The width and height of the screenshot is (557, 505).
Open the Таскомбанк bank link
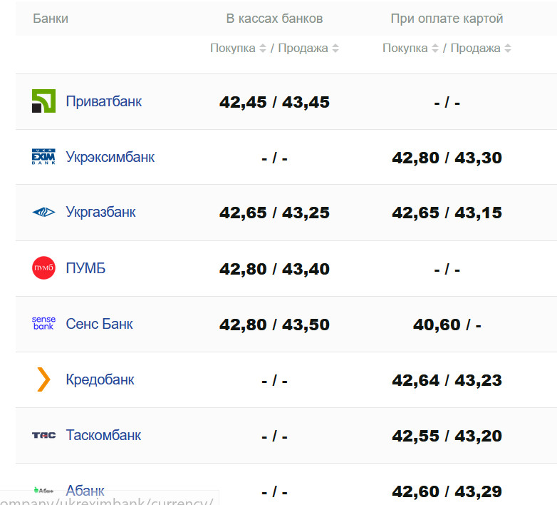[103, 435]
